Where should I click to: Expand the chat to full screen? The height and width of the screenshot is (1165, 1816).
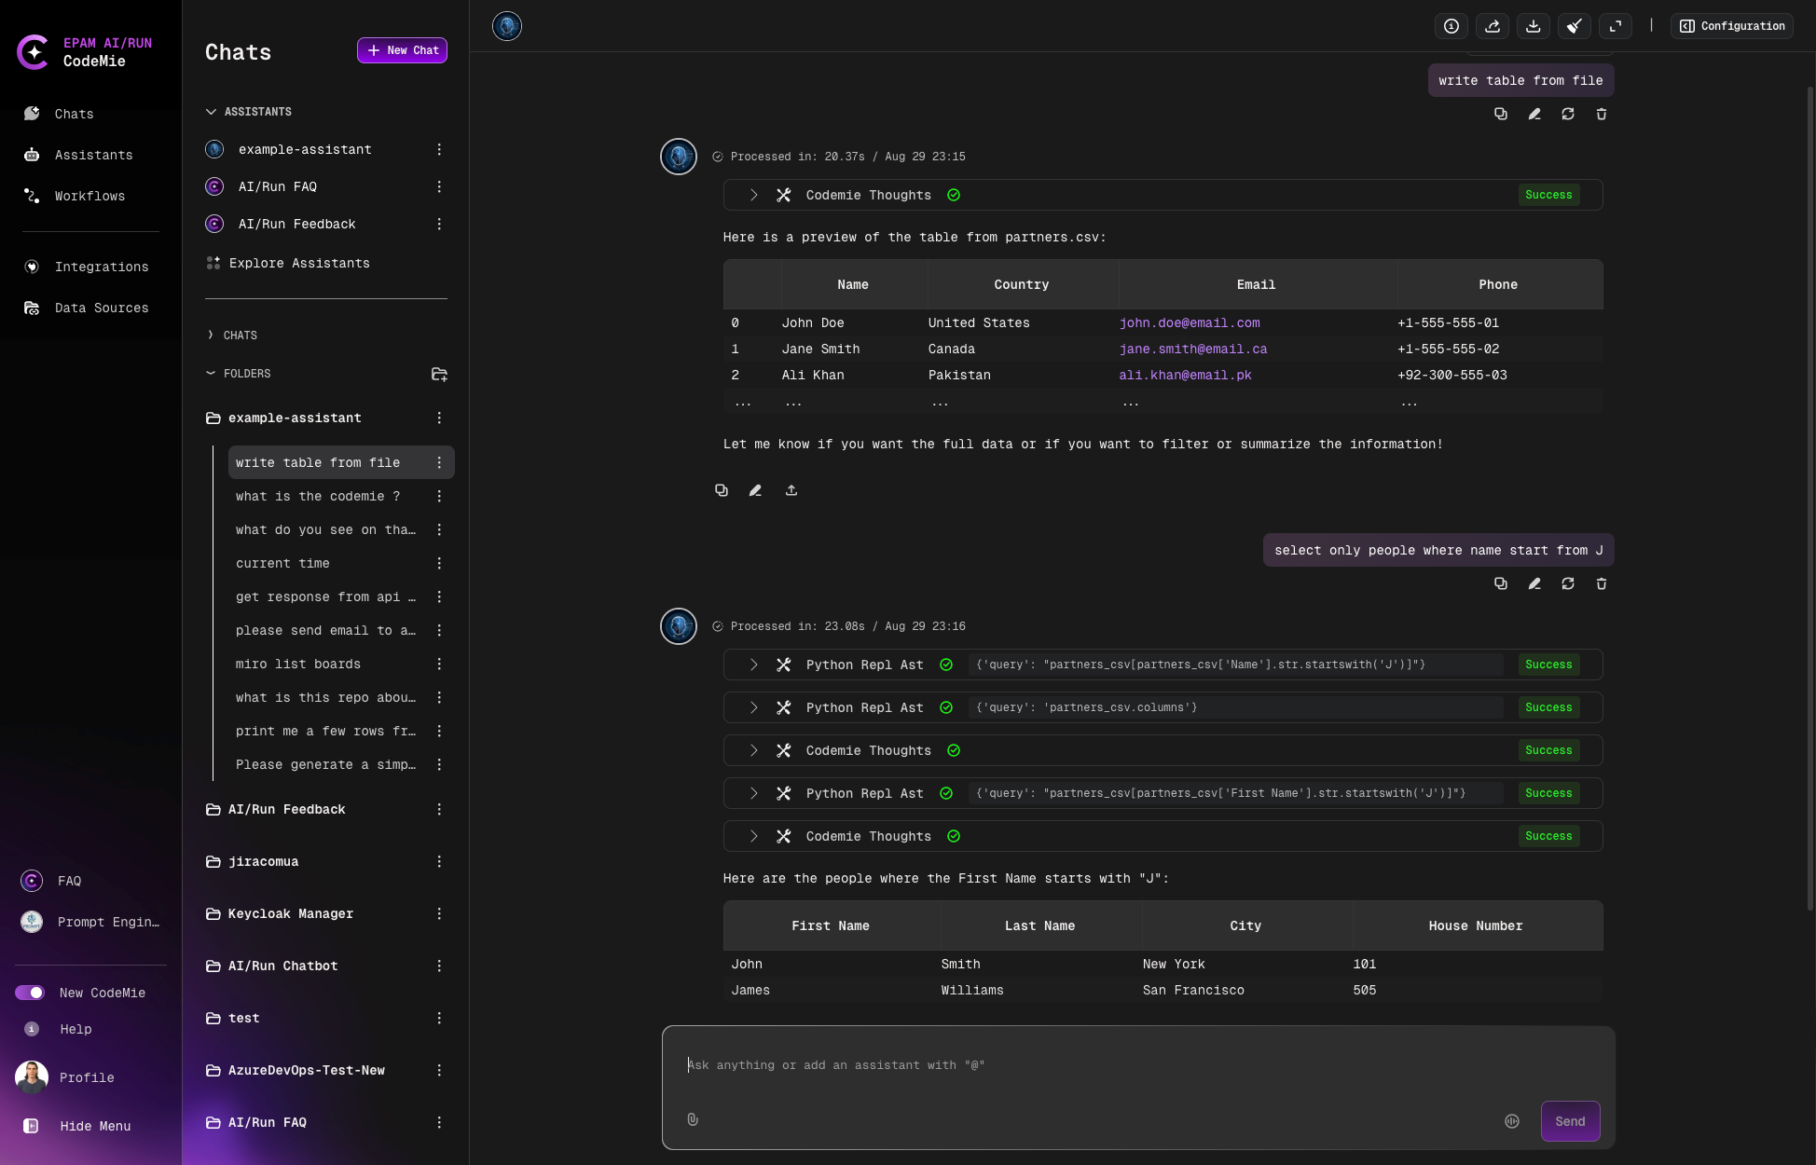pyautogui.click(x=1616, y=25)
